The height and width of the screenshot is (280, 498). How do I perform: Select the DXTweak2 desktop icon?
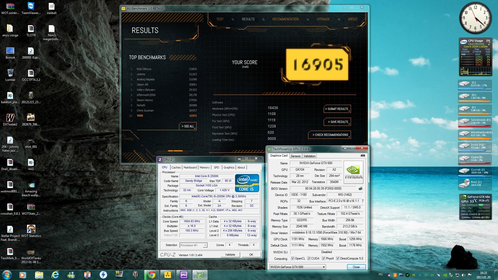(x=10, y=120)
